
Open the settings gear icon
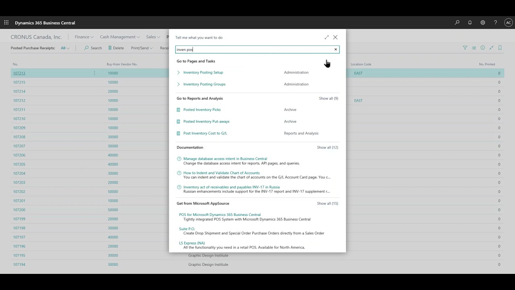point(483,23)
